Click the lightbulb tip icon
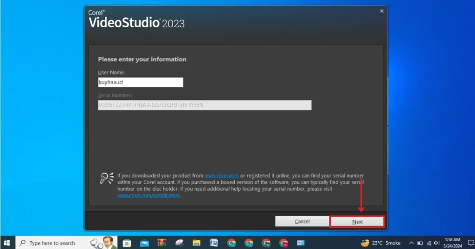The width and height of the screenshot is (475, 249). (107, 178)
